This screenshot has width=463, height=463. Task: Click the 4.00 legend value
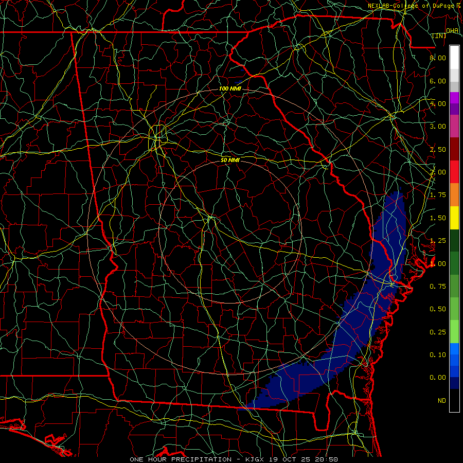pyautogui.click(x=438, y=103)
